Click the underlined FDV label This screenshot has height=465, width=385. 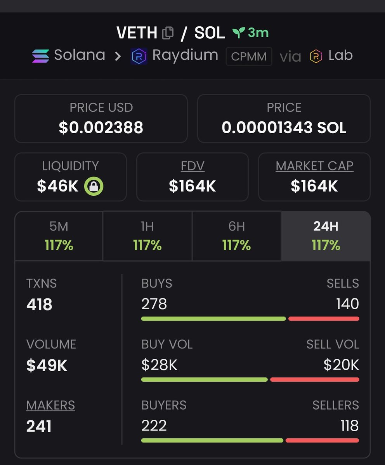pos(192,166)
